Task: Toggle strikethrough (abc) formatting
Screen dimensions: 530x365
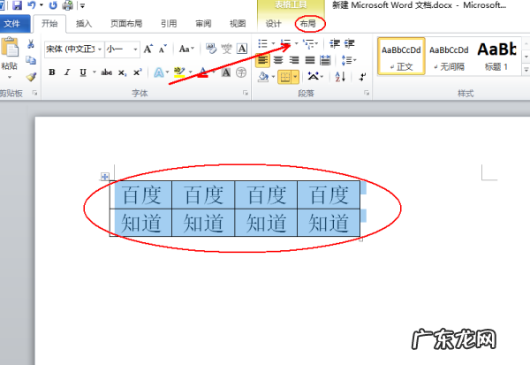Action: click(107, 72)
